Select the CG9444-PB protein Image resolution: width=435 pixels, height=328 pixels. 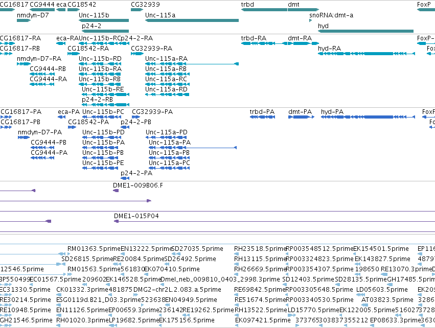click(x=42, y=148)
